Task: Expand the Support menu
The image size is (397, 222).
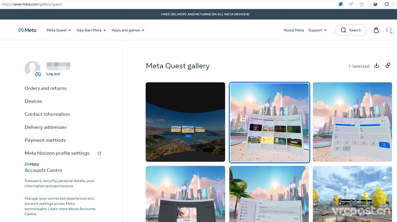Action: (317, 30)
